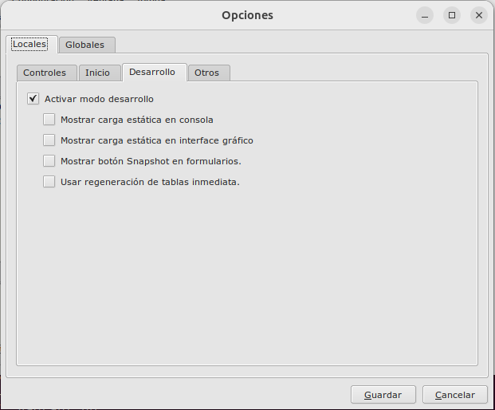Enable Mostrar carga estática en consola

coord(49,120)
